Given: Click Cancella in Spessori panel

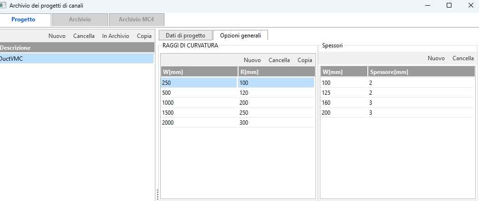Looking at the screenshot, I should pyautogui.click(x=463, y=58).
